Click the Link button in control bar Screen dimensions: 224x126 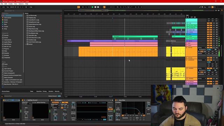(3, 7)
